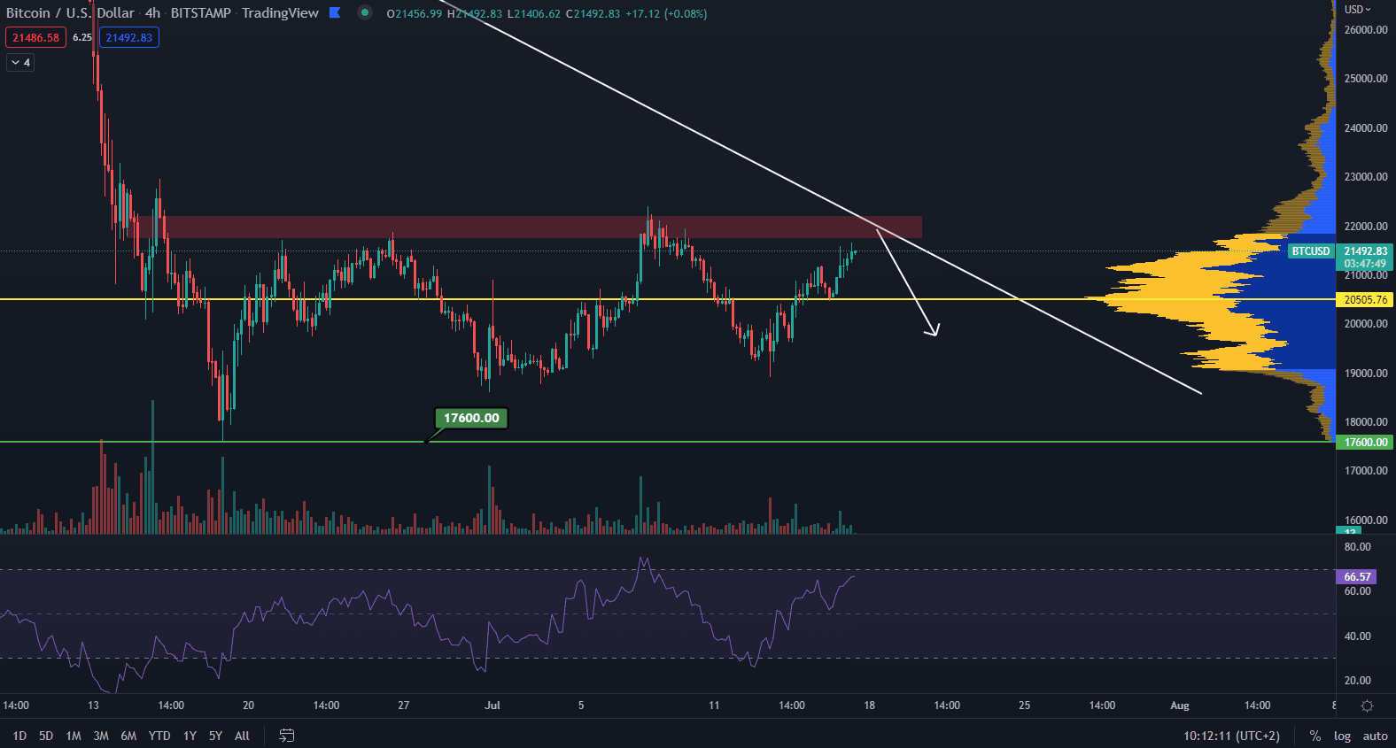Click the blue buy price 21492.83 button

(129, 37)
